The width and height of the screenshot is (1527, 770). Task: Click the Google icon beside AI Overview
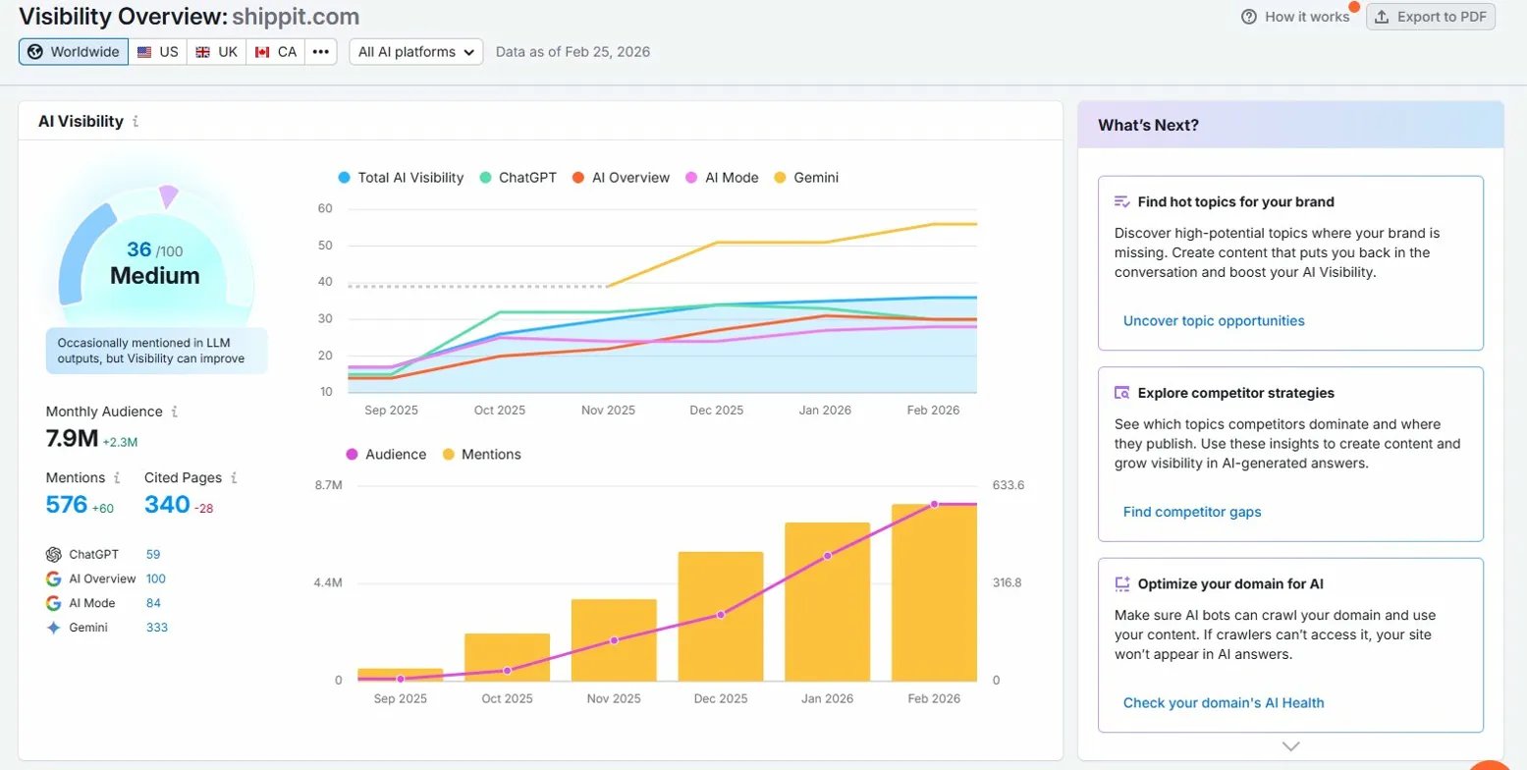(54, 578)
